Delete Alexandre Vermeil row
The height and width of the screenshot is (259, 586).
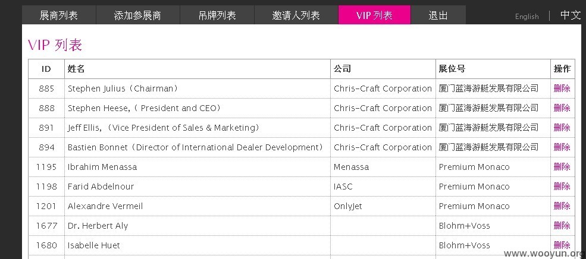click(562, 206)
